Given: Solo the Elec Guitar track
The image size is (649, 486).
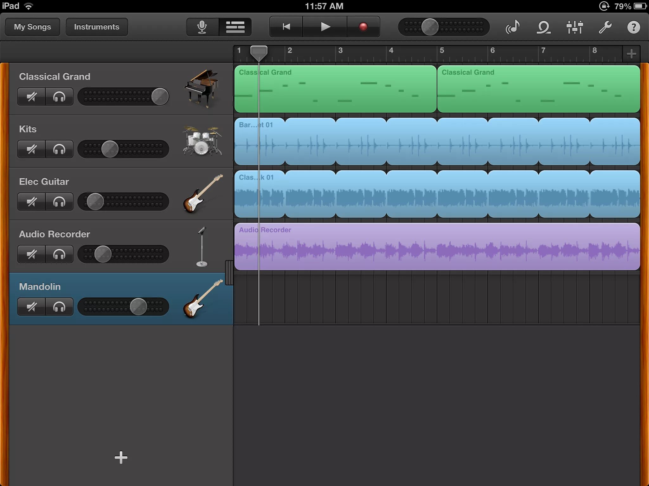Looking at the screenshot, I should tap(59, 202).
